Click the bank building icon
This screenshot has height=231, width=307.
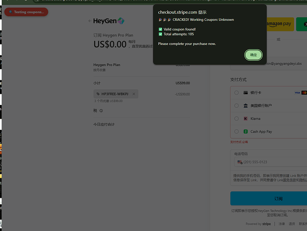[x=246, y=106]
